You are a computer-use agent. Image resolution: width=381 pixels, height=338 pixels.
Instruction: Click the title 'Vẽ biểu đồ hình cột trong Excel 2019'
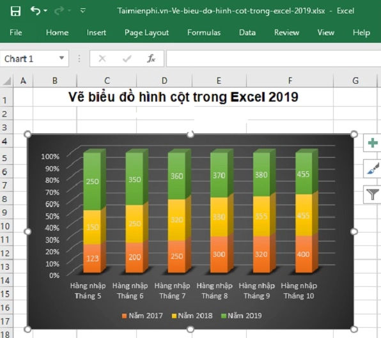(183, 97)
